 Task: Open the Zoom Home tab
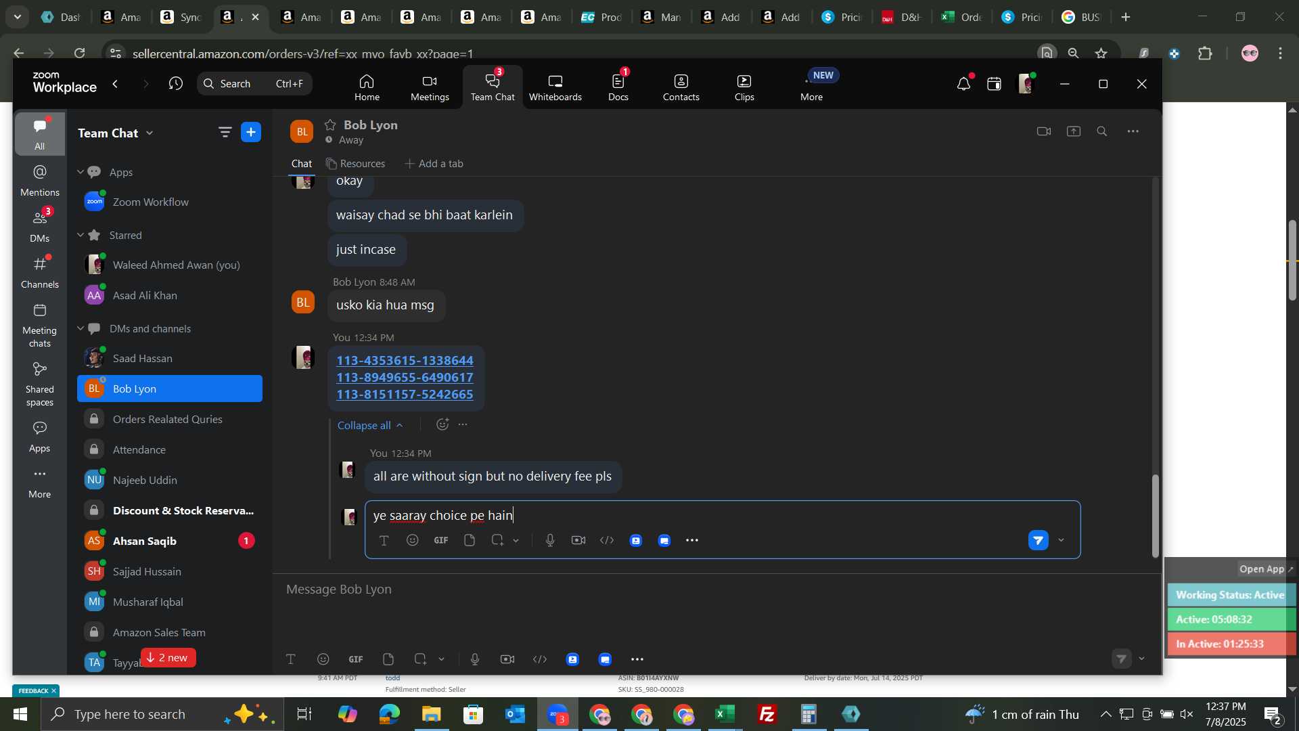[367, 87]
